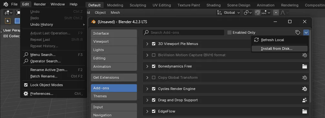Switch to UV Editing workspace tab
The width and height of the screenshot is (325, 118).
[x=162, y=5]
